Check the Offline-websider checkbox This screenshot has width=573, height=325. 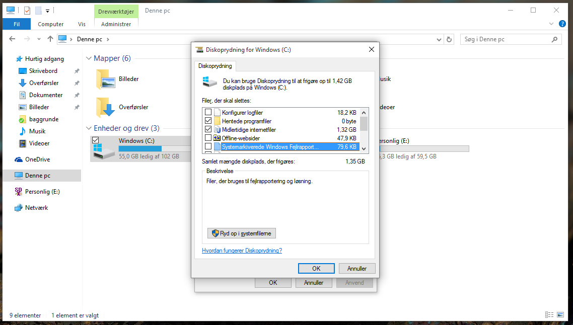208,138
